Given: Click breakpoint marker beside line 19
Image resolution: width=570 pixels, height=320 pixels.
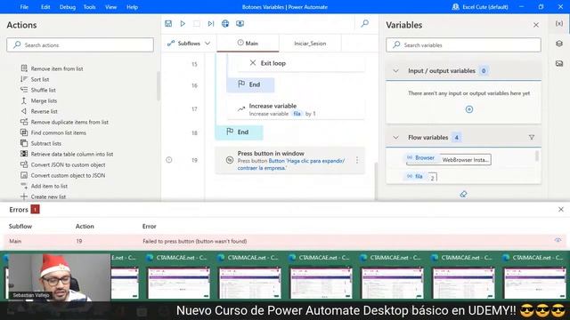Looking at the screenshot, I should (x=169, y=160).
